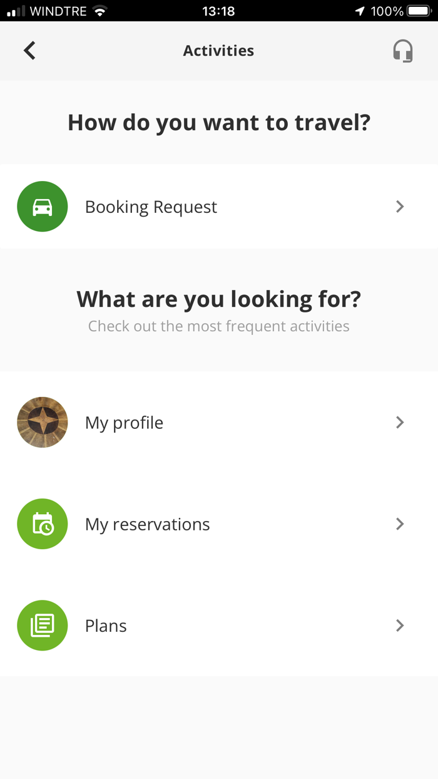Click the Plans document list icon

tap(42, 625)
